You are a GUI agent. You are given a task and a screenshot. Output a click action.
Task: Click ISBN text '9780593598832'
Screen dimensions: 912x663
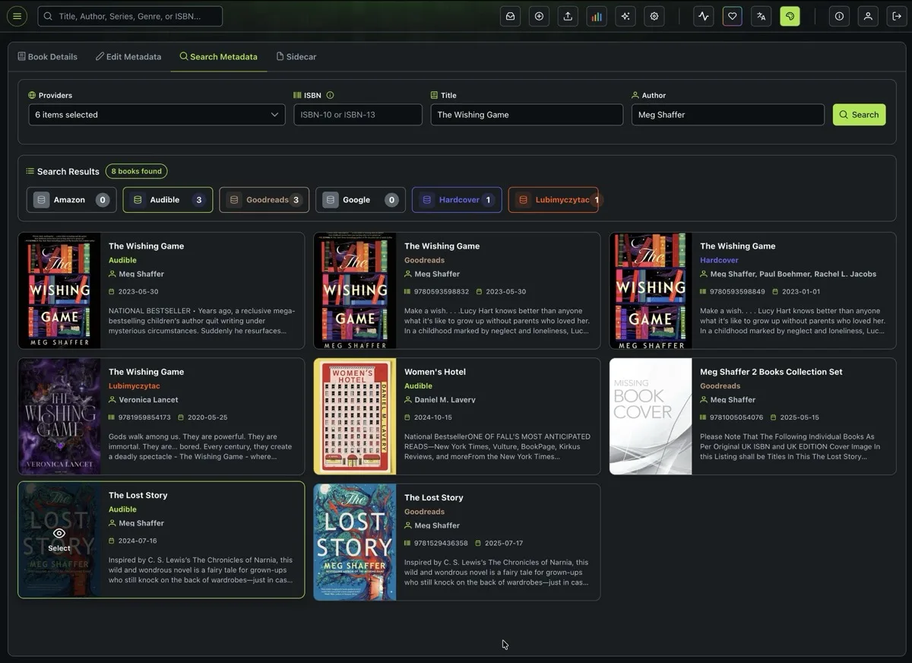point(442,291)
